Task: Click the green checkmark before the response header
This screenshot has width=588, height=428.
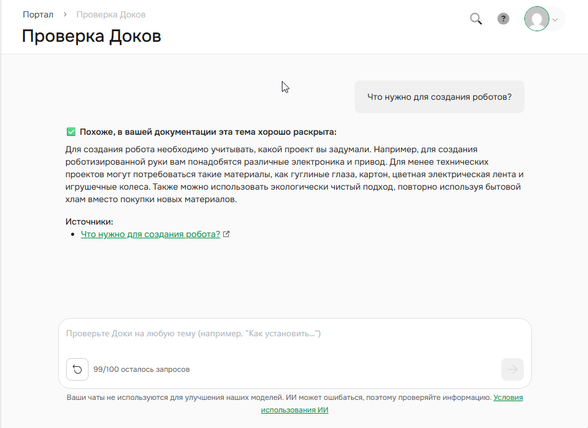Action: [x=70, y=130]
